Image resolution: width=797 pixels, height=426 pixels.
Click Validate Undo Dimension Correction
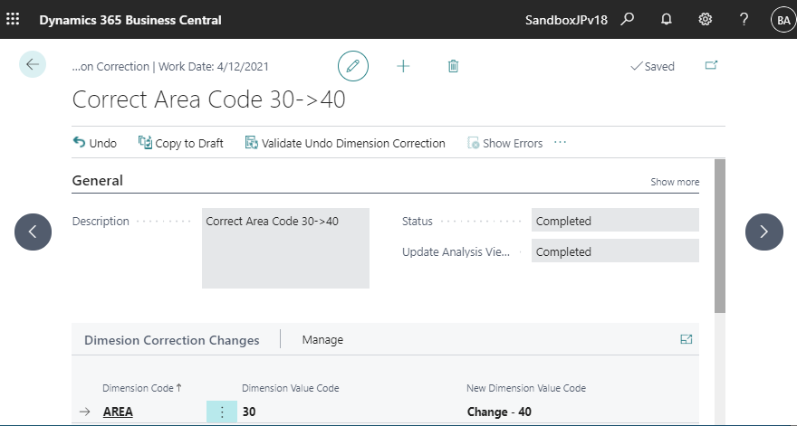click(x=345, y=143)
